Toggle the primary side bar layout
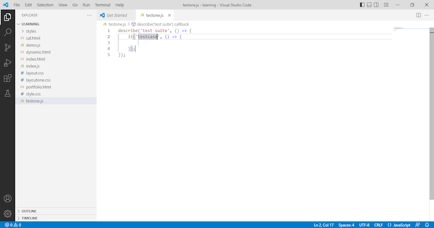 (x=362, y=5)
